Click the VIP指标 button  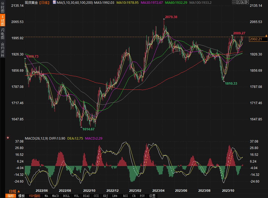tap(35, 196)
